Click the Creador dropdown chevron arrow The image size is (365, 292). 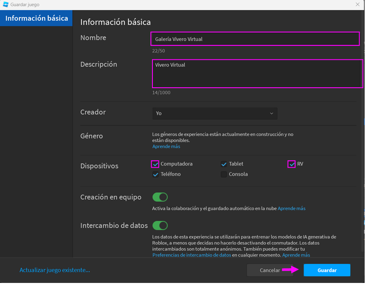tap(271, 114)
